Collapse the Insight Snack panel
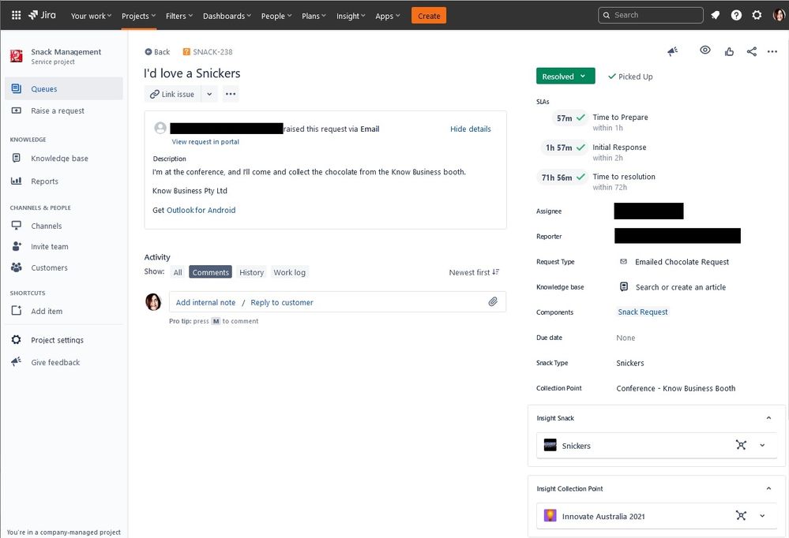789x538 pixels. click(768, 418)
